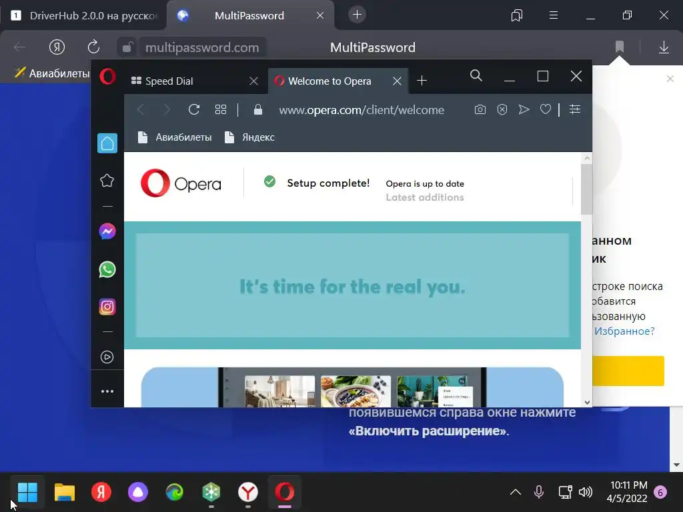The height and width of the screenshot is (512, 683).
Task: Open Instagram in Opera sidebar
Action: pos(107,307)
